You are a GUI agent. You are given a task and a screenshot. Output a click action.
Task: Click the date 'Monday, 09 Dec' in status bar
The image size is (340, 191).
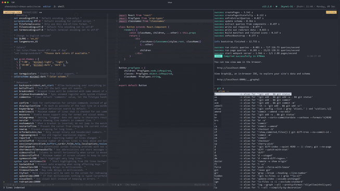coord(326,6)
